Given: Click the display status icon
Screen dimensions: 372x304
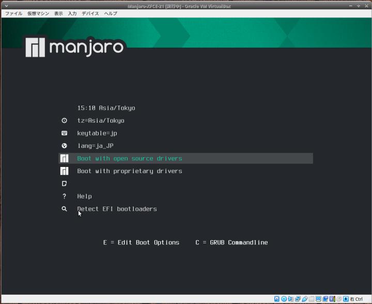Looking at the screenshot, I should pyautogui.click(x=318, y=299).
